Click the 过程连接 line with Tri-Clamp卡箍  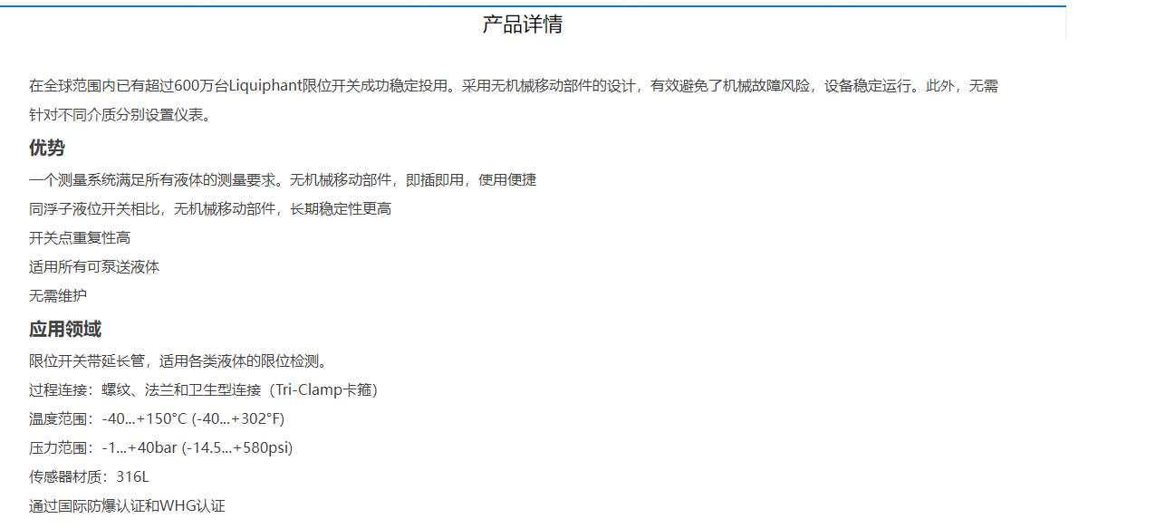pyautogui.click(x=204, y=390)
